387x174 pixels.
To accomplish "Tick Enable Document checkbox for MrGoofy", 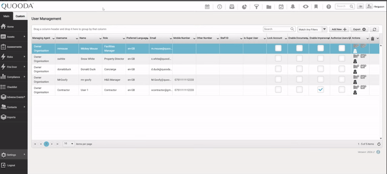I will (299, 80).
